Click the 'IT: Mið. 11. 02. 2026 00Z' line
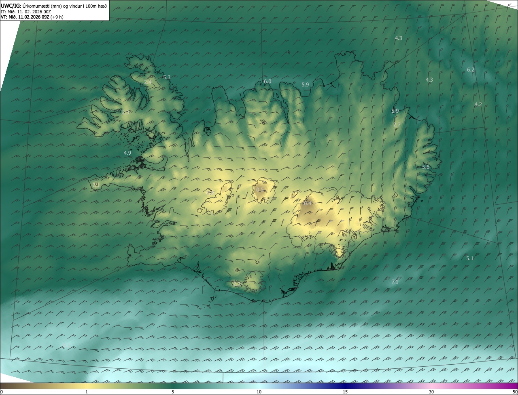The width and height of the screenshot is (518, 395). (x=25, y=12)
